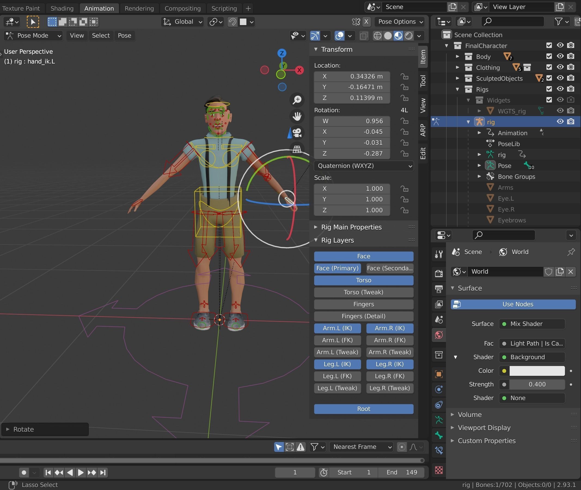The image size is (581, 490).
Task: Open the Select menu
Action: (101, 35)
